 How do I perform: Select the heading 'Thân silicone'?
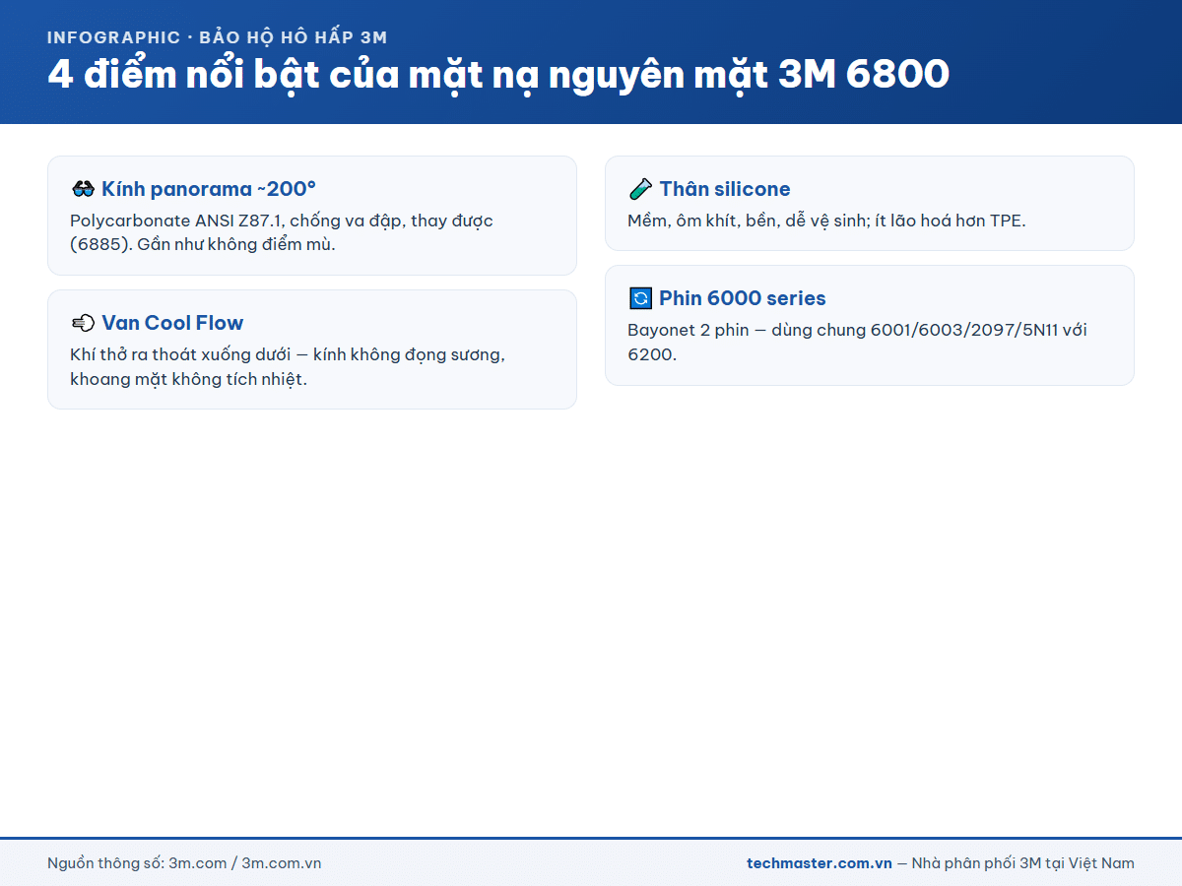725,189
